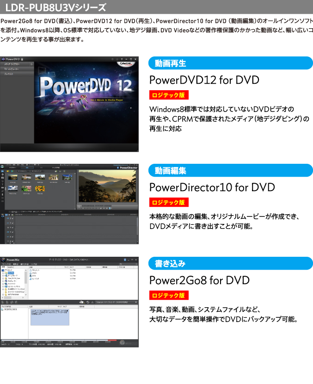Screen dimensions: 313x384
Task: Expand the コンピューター node in Power2Go tree
Action: [x=3, y=281]
